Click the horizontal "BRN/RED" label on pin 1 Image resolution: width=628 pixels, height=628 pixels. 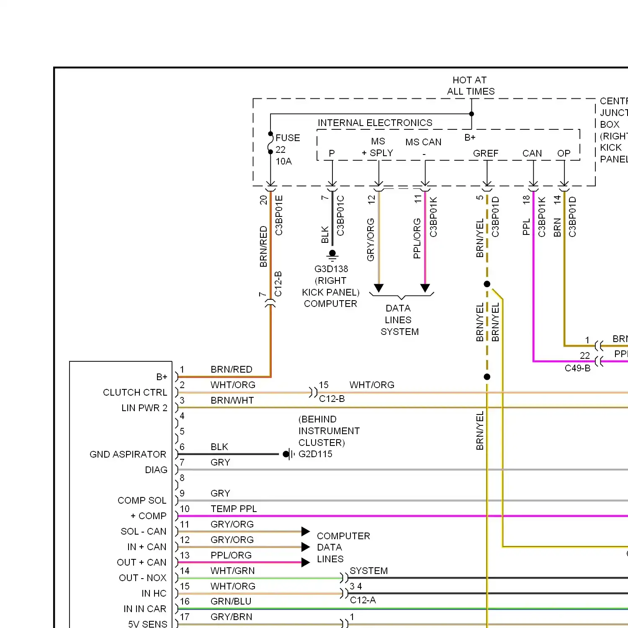click(232, 369)
